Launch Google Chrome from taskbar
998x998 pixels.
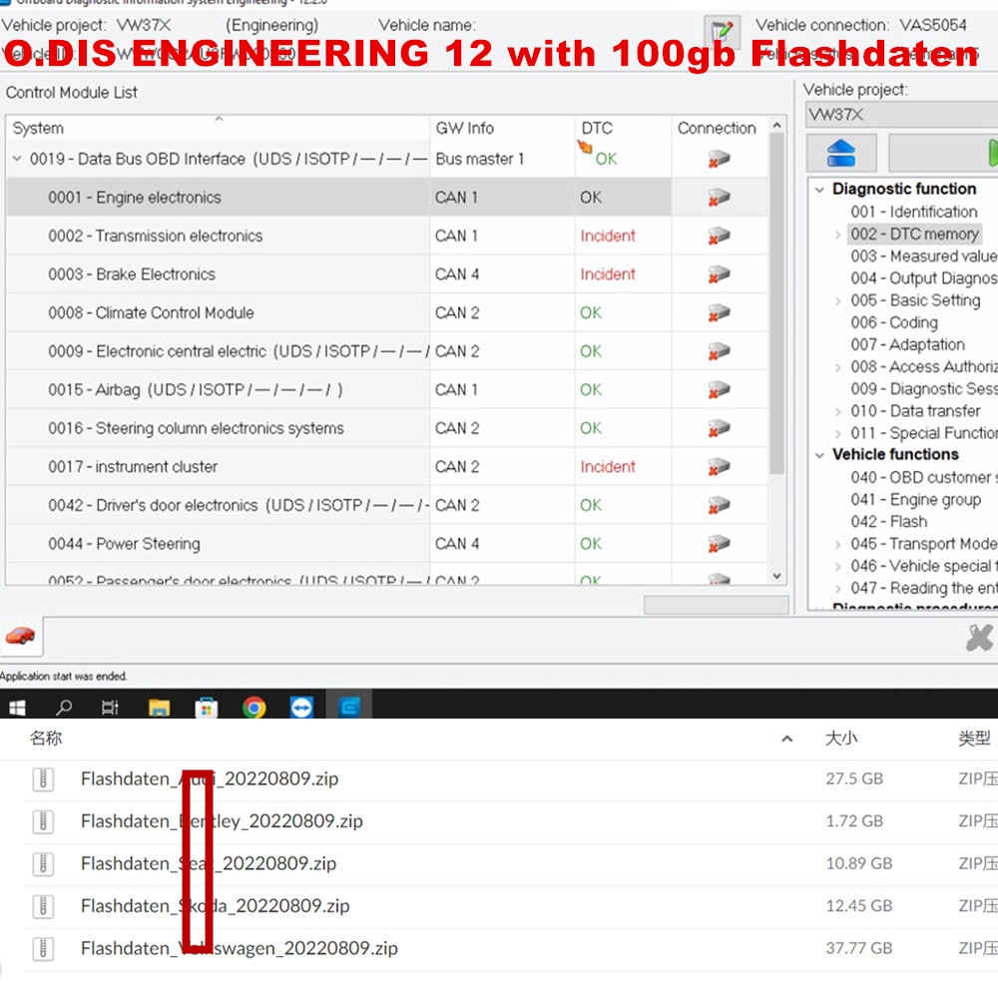click(253, 708)
